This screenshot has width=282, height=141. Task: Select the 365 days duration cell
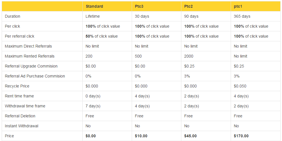coord(242,16)
